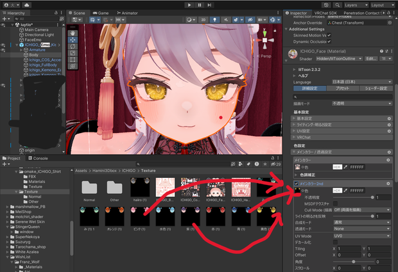Click the プリセット button
This screenshot has width=398, height=272.
[x=342, y=88]
